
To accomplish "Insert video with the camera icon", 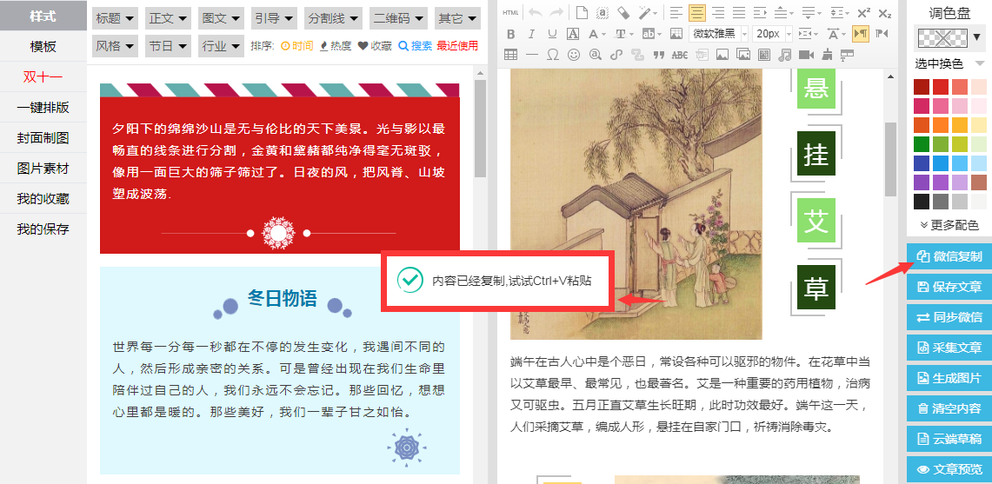I will pyautogui.click(x=806, y=55).
